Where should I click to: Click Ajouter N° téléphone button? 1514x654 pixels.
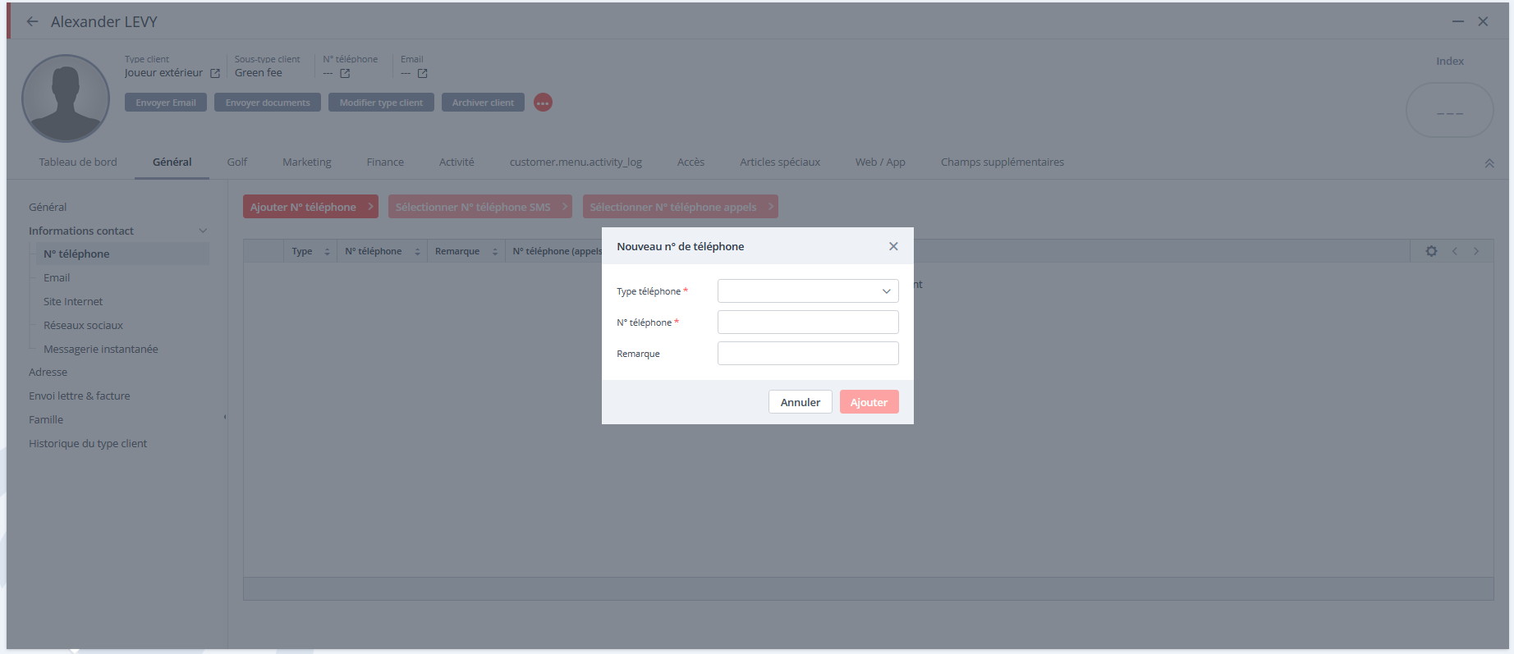[310, 207]
